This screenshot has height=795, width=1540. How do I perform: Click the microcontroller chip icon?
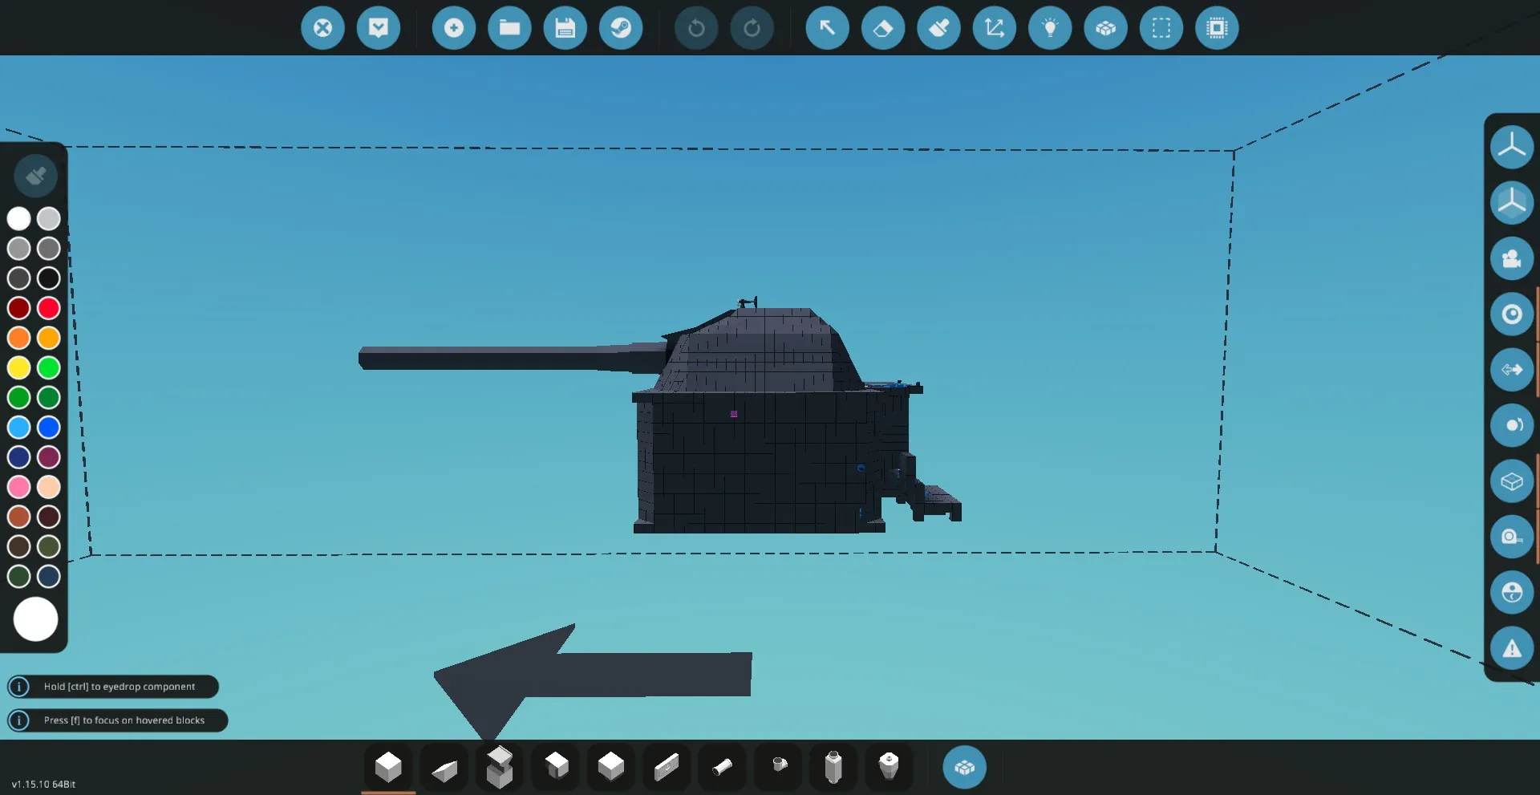(x=1217, y=28)
